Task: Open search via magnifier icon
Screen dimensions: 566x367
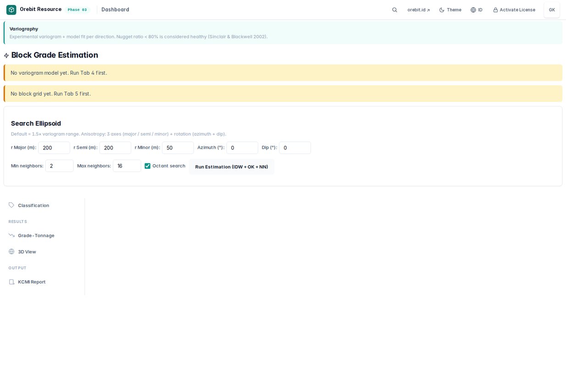Action: pyautogui.click(x=394, y=10)
